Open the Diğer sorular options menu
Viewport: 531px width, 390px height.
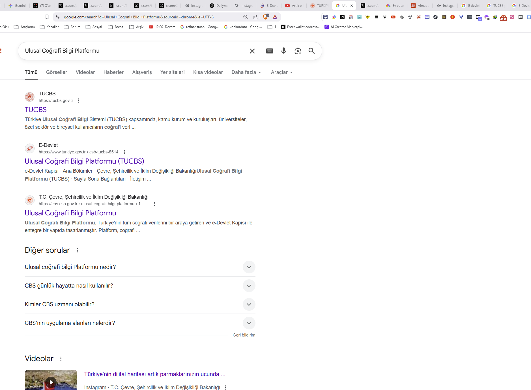tap(77, 250)
